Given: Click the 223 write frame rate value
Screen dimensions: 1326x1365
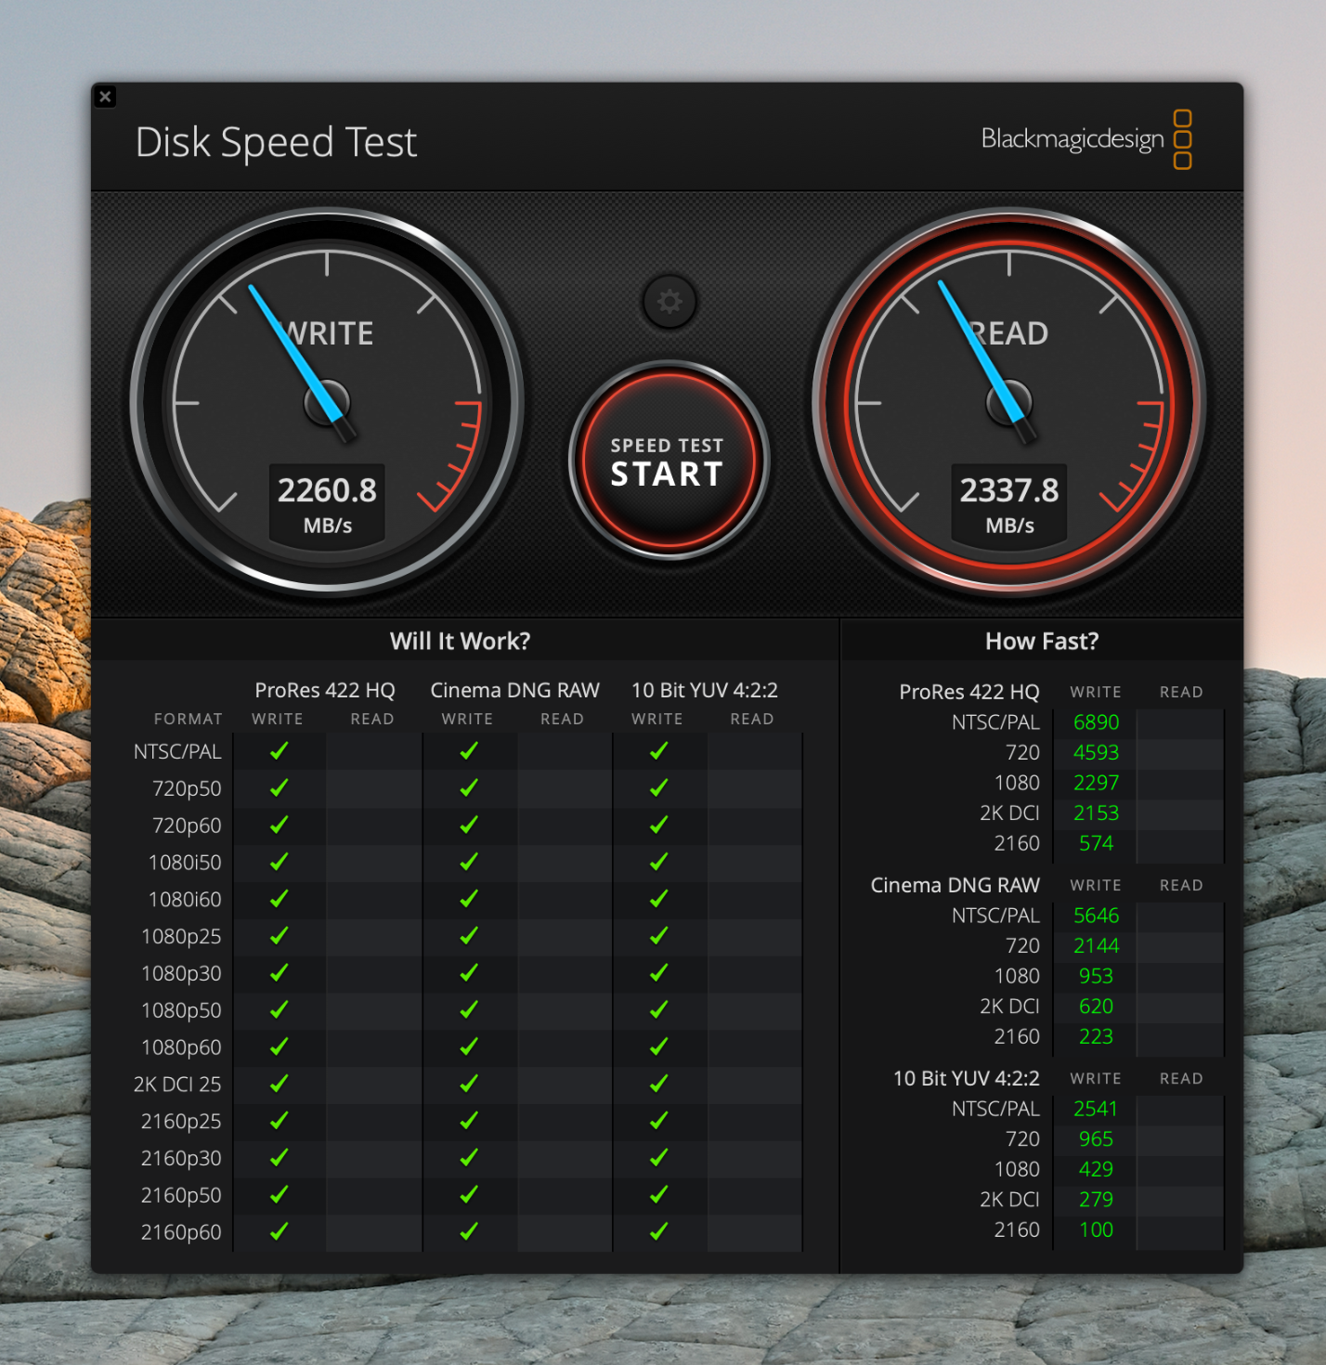Looking at the screenshot, I should [1097, 1036].
